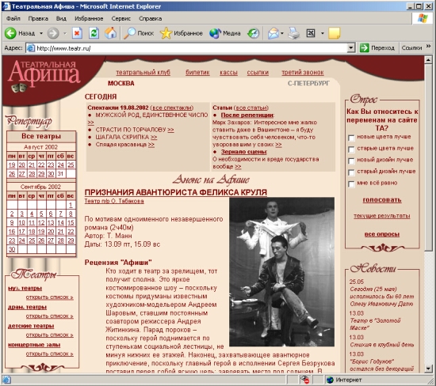The width and height of the screenshot is (436, 386).
Task: Click the yellow note toolbar icon
Action: click(335, 33)
